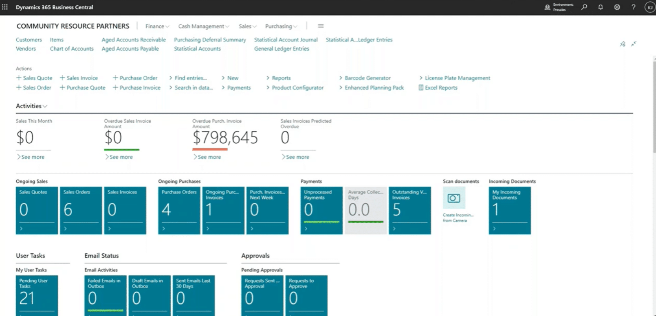Viewport: 656px width, 316px height.
Task: Open Product Configurator action group
Action: [x=295, y=88]
